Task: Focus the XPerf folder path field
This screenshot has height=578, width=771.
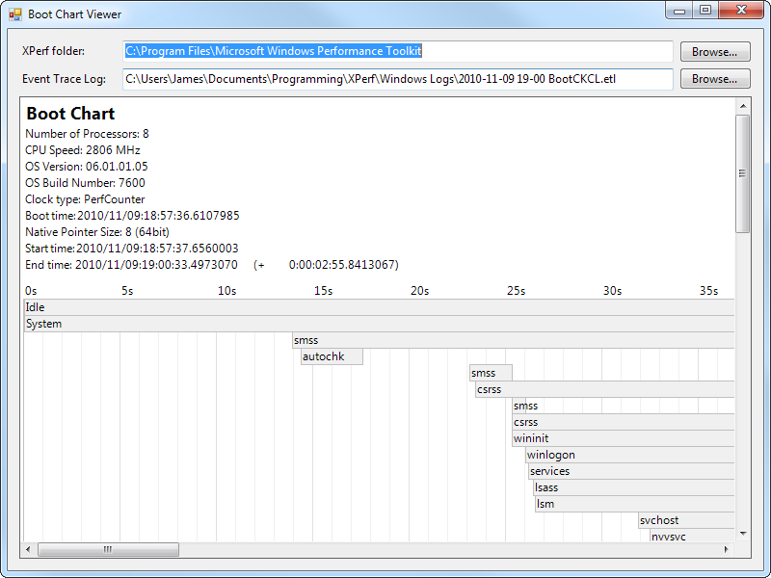Action: [x=398, y=51]
